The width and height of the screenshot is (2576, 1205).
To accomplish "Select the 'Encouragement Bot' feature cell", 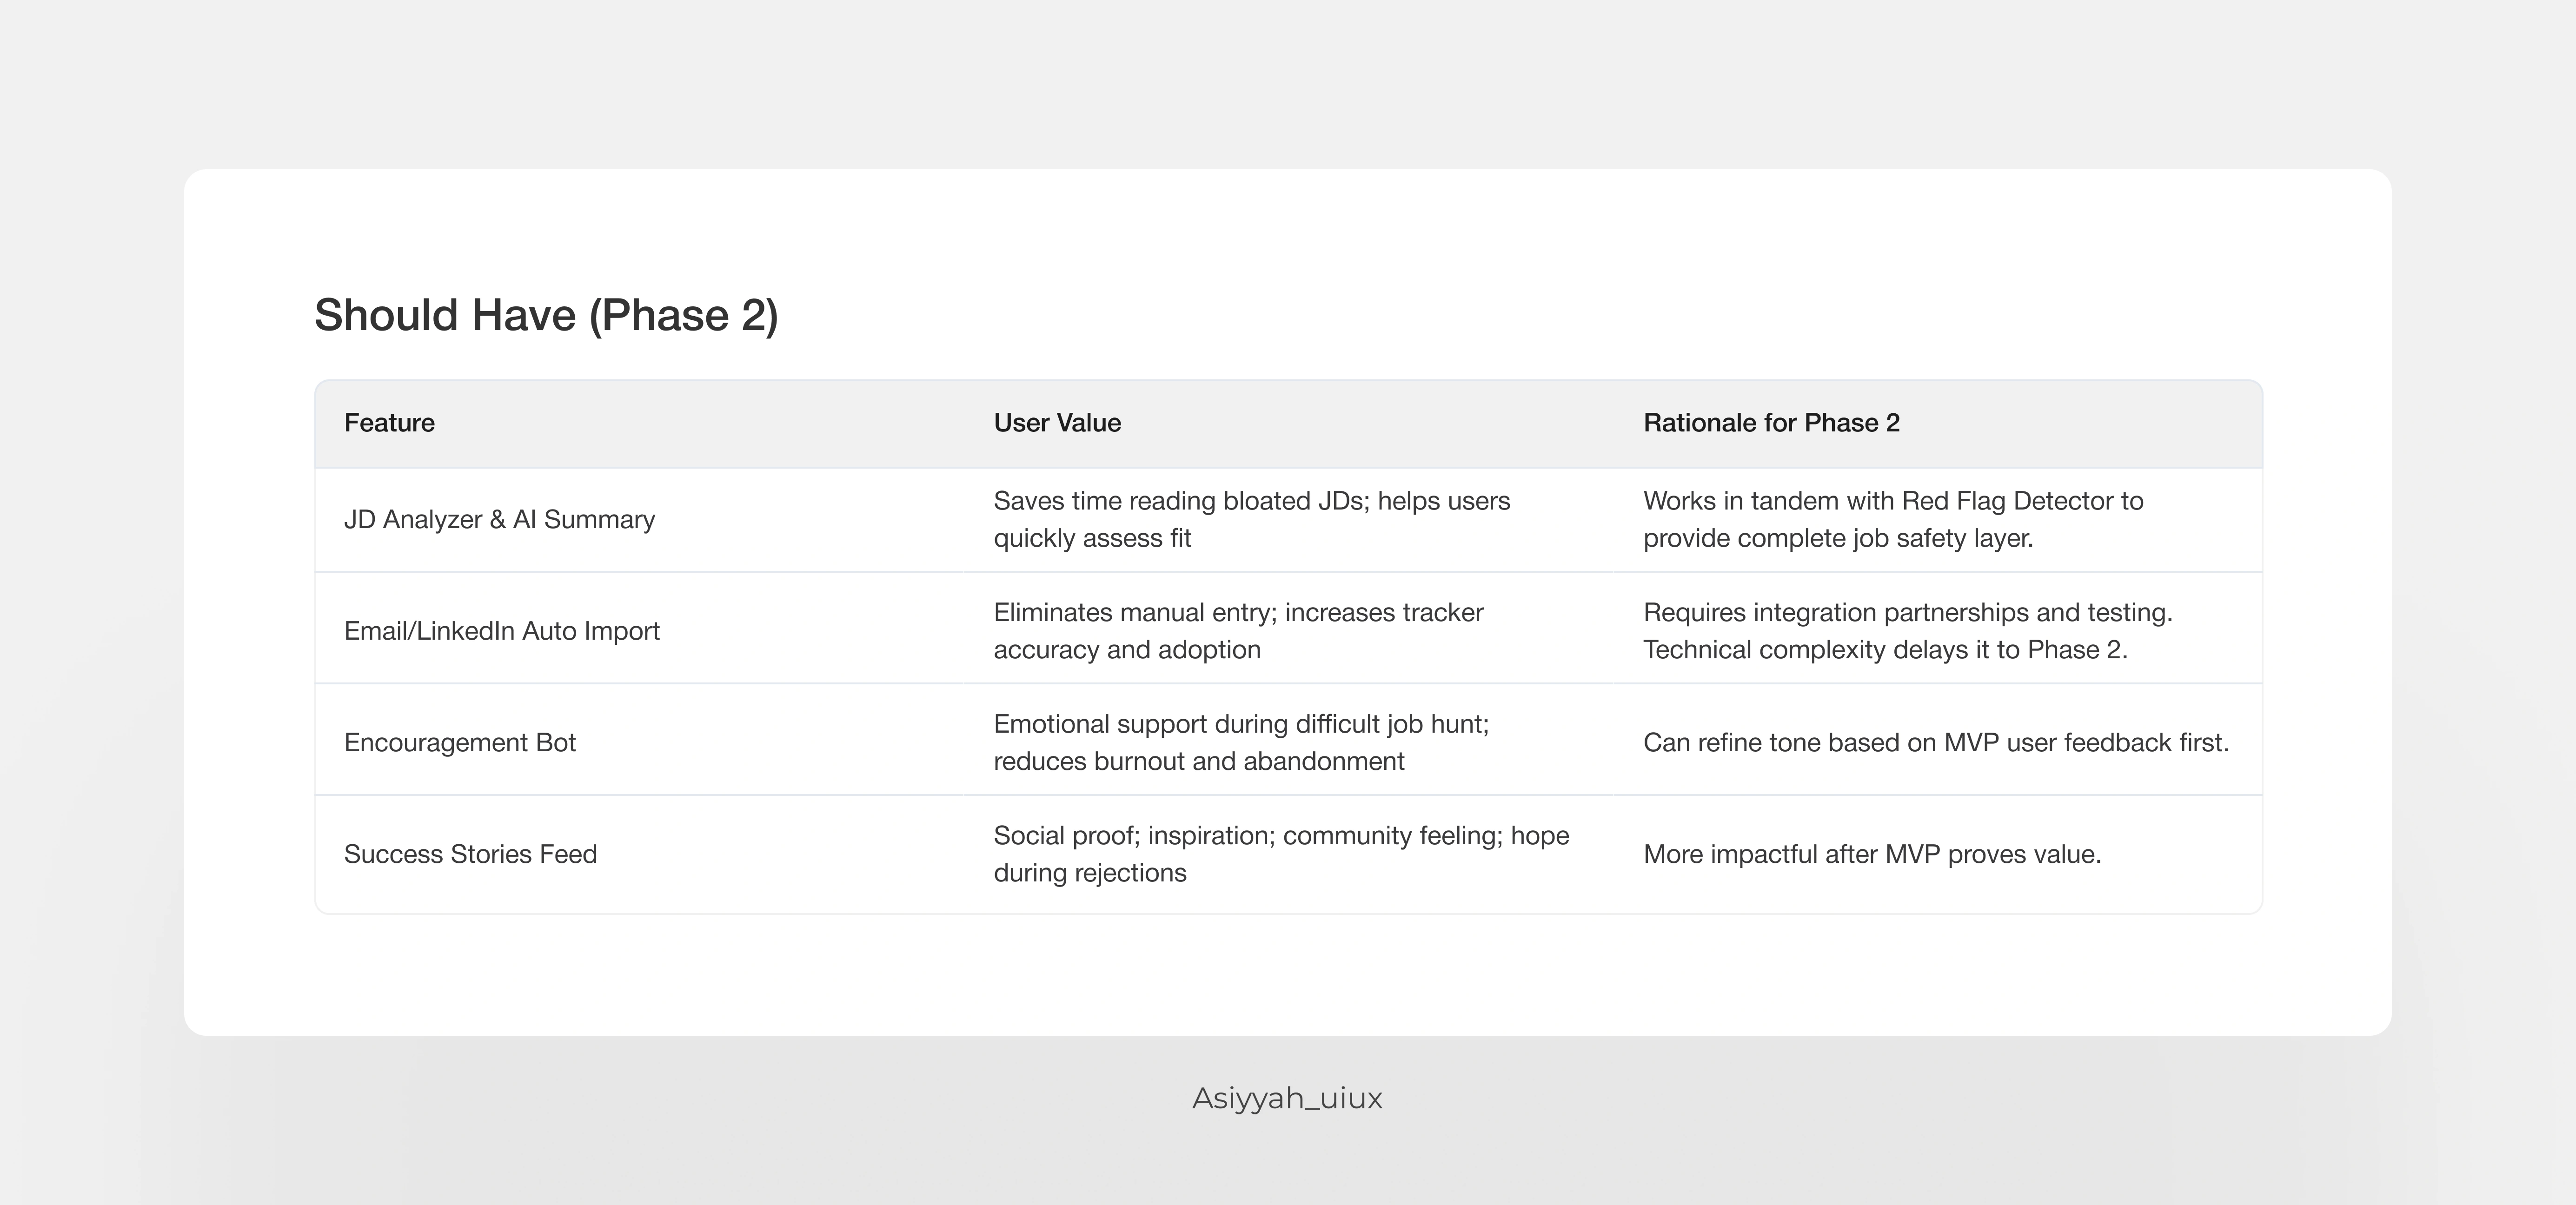I will [459, 743].
